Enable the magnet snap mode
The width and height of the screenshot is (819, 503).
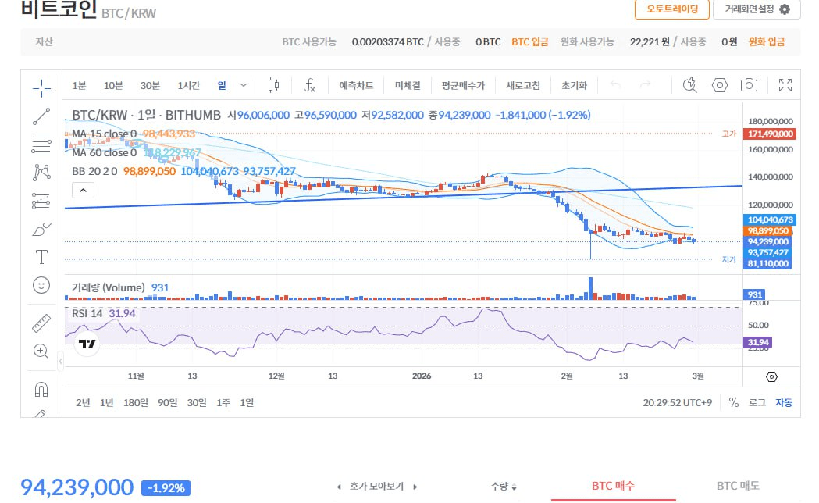point(41,389)
